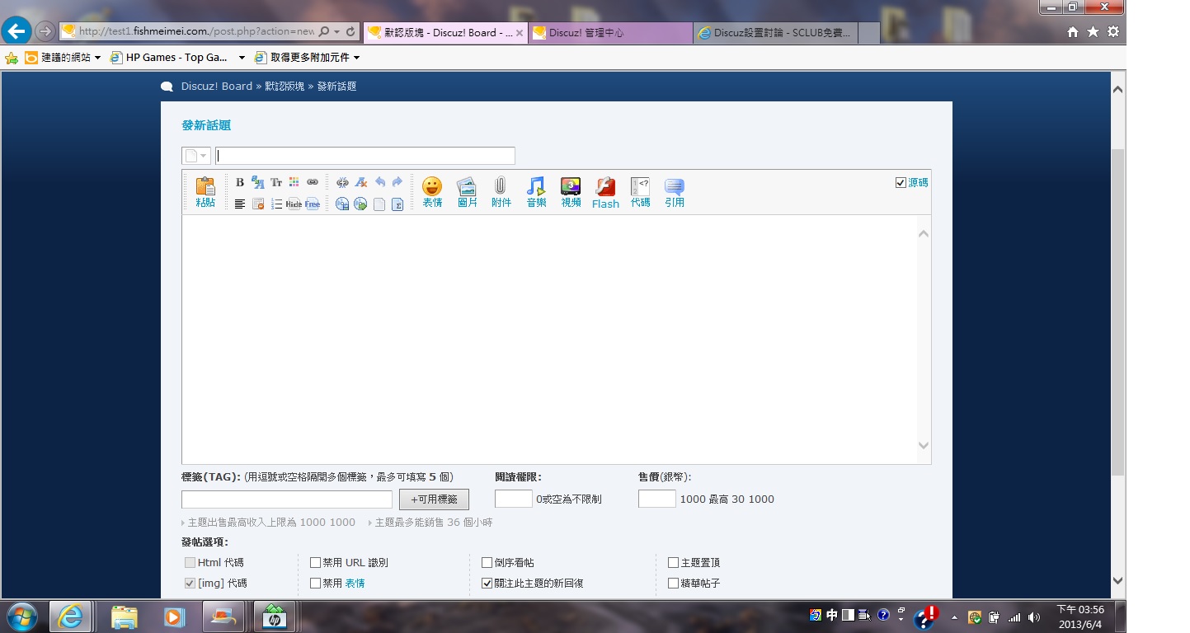Viewport: 1190px width, 633px height.
Task: Insert Free tag using the Free icon
Action: pyautogui.click(x=313, y=204)
